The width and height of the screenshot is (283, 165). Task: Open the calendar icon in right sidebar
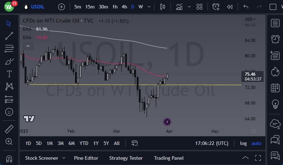point(275,88)
